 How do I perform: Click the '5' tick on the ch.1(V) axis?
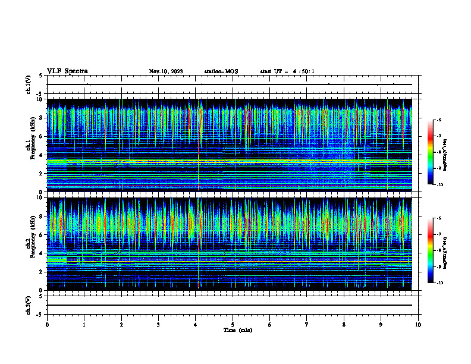point(40,76)
